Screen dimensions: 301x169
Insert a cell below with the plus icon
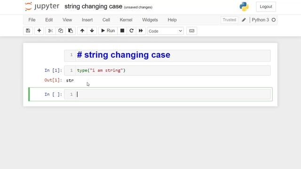[39, 31]
